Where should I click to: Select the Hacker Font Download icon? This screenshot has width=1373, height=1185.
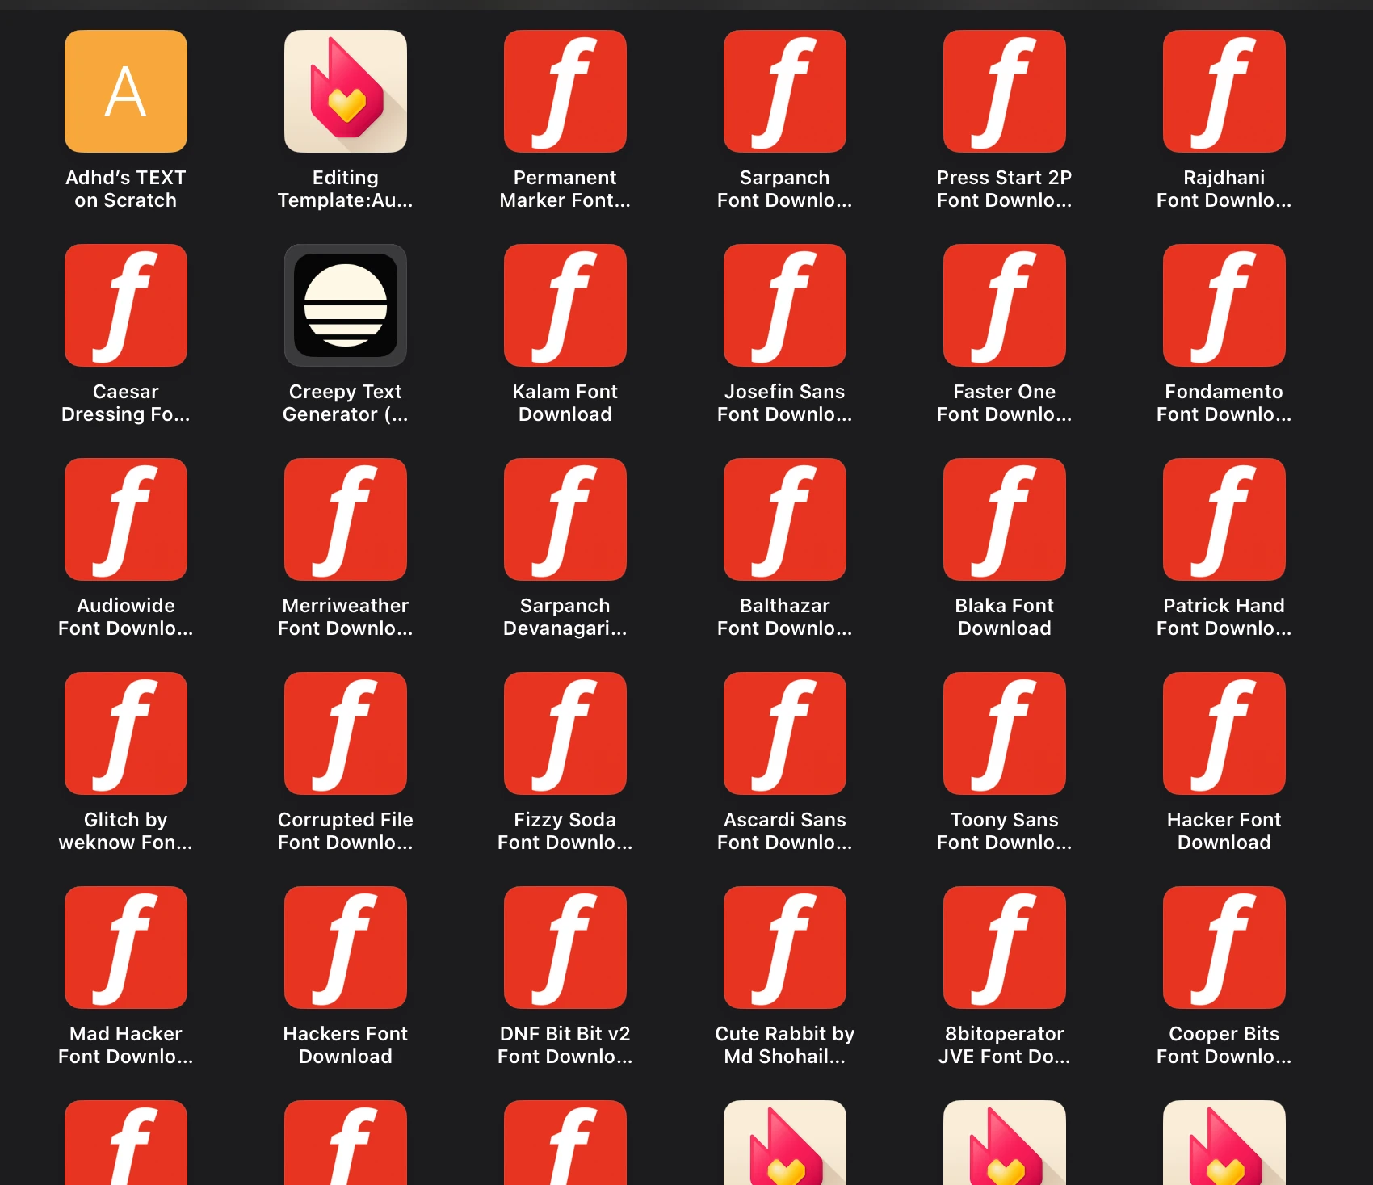(1224, 732)
